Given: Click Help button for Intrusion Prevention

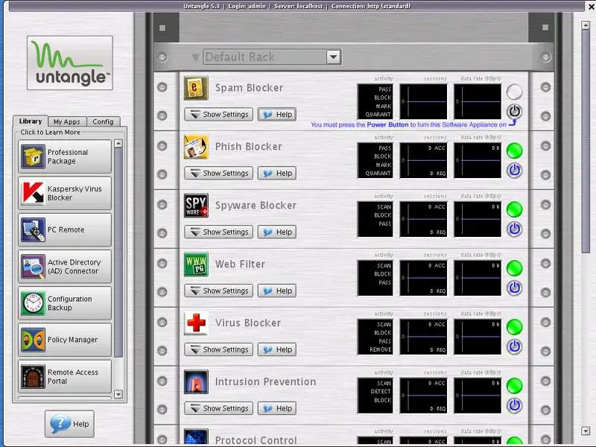Looking at the screenshot, I should [x=277, y=408].
